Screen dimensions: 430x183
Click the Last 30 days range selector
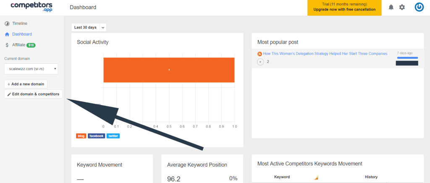point(86,27)
